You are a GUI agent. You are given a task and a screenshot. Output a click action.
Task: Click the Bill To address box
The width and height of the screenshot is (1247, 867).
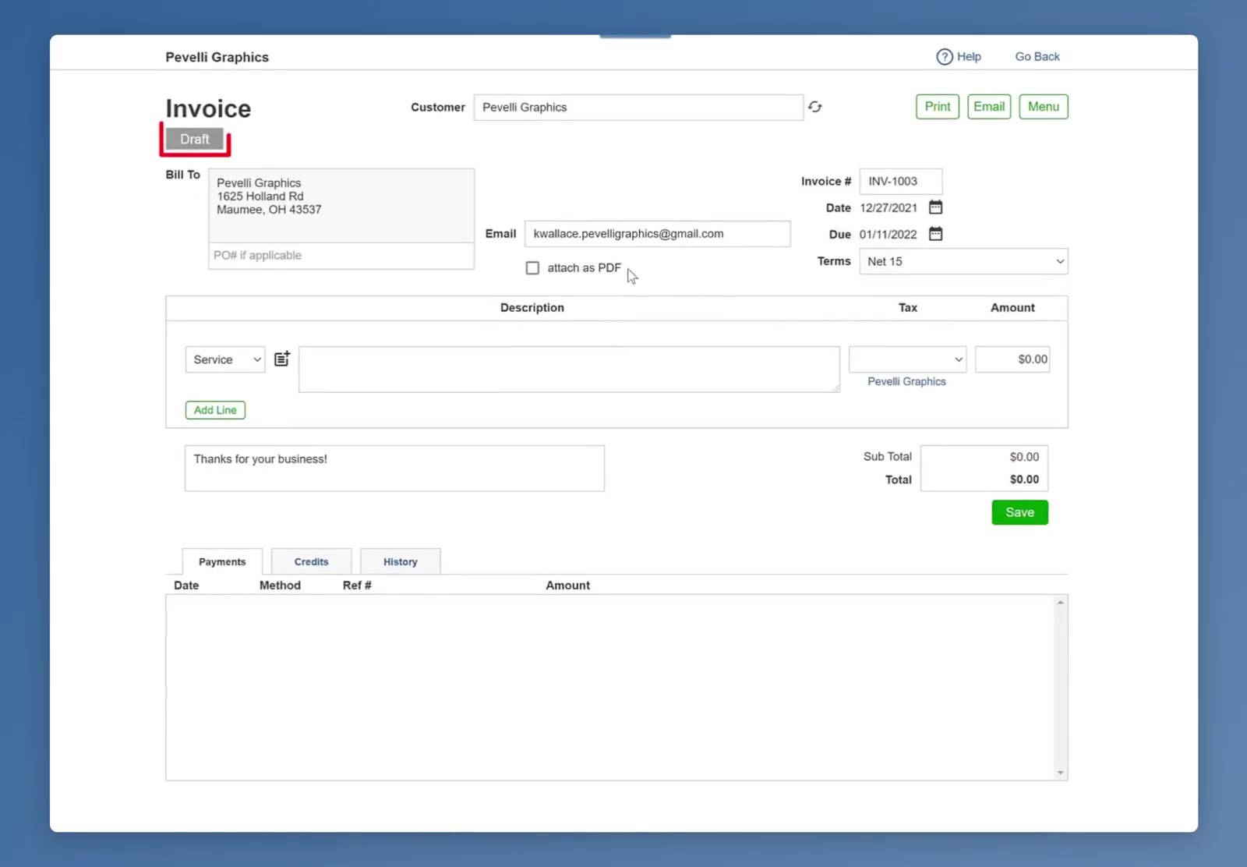click(341, 205)
